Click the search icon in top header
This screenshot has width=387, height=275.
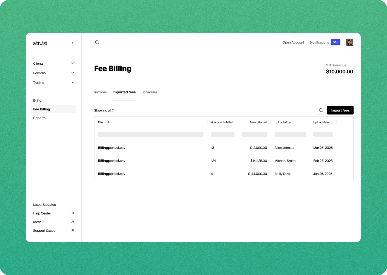point(97,42)
